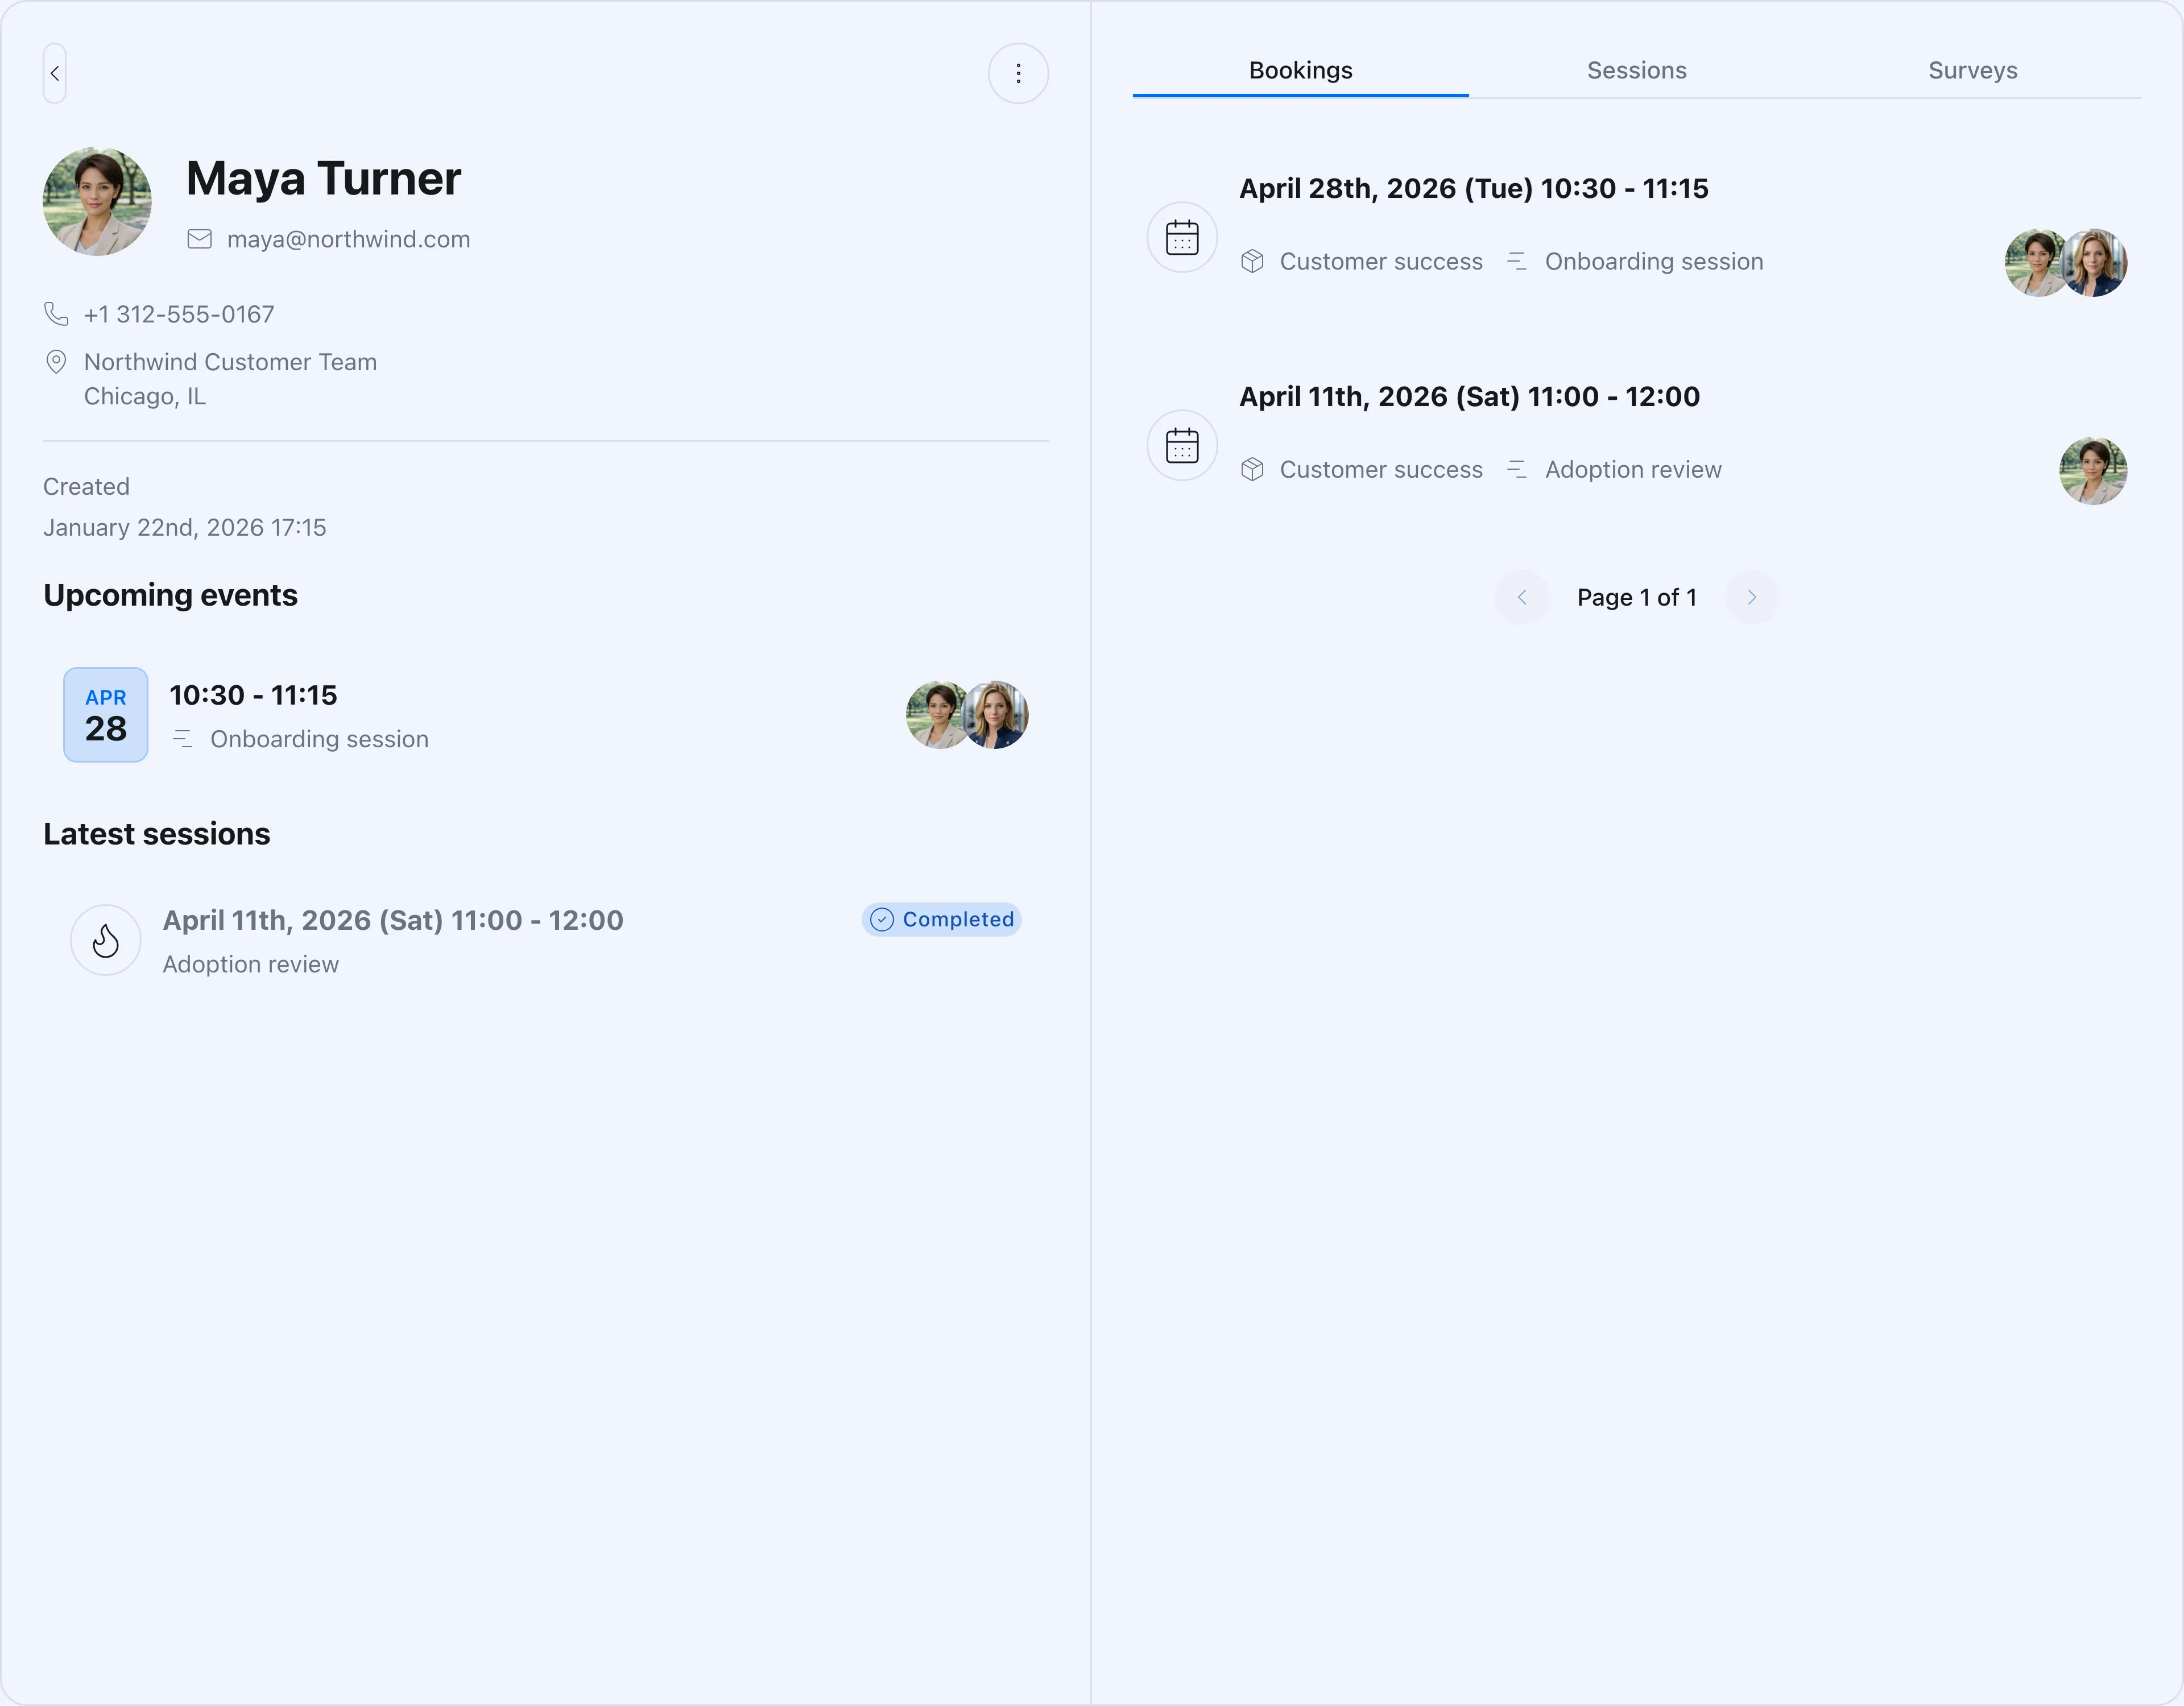
Task: Click the attendee avatars on the upcoming event
Action: [x=967, y=715]
